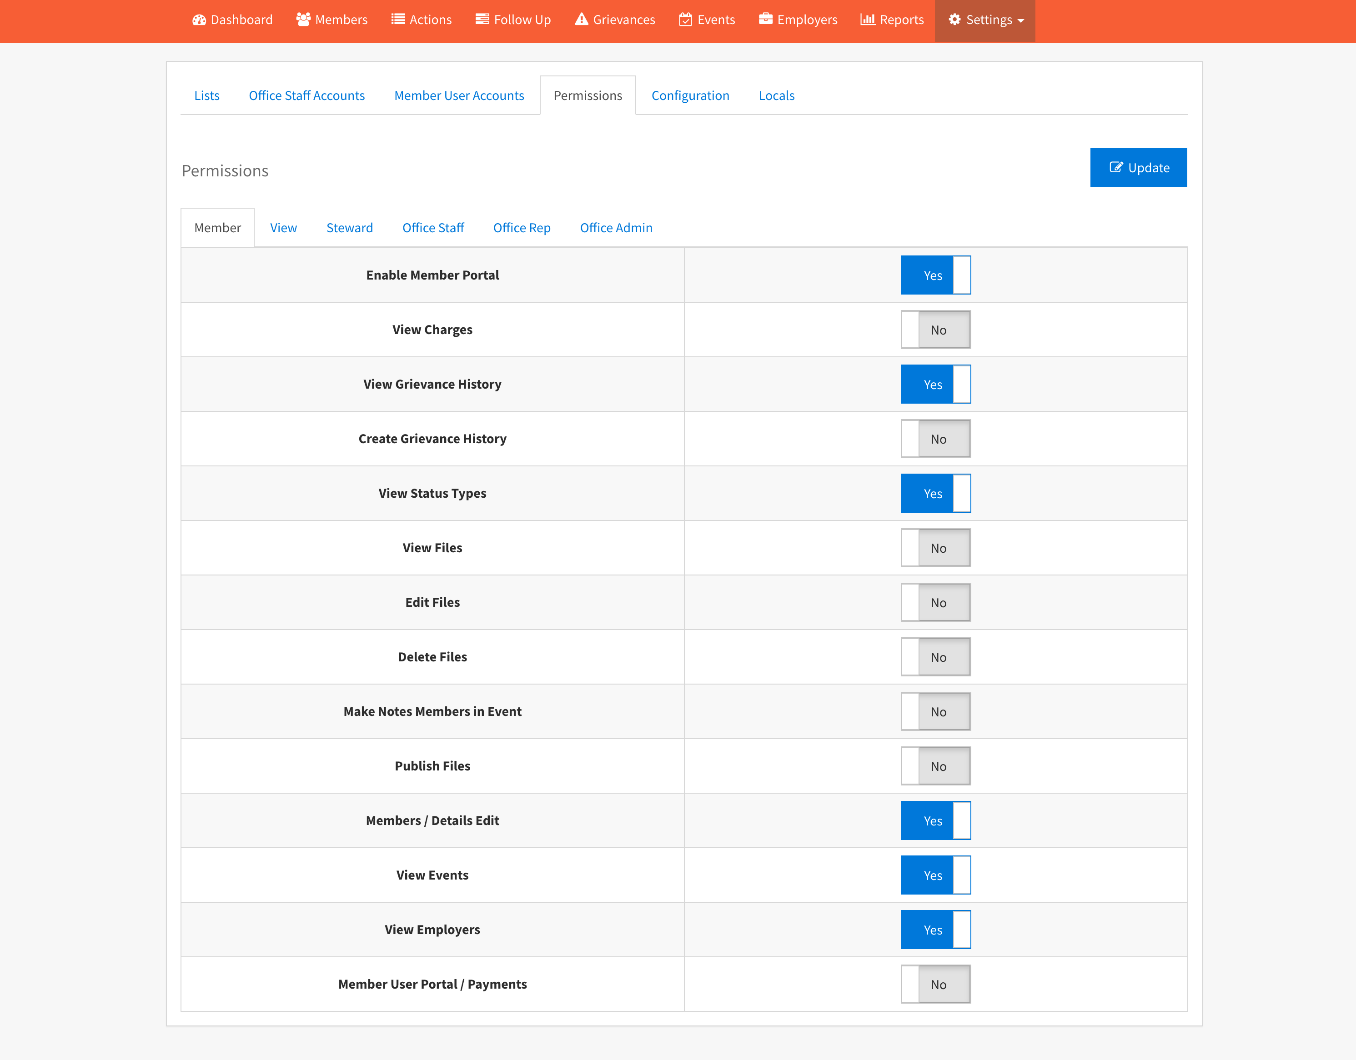
Task: Click the 'Publish Files' row label
Action: tap(432, 766)
